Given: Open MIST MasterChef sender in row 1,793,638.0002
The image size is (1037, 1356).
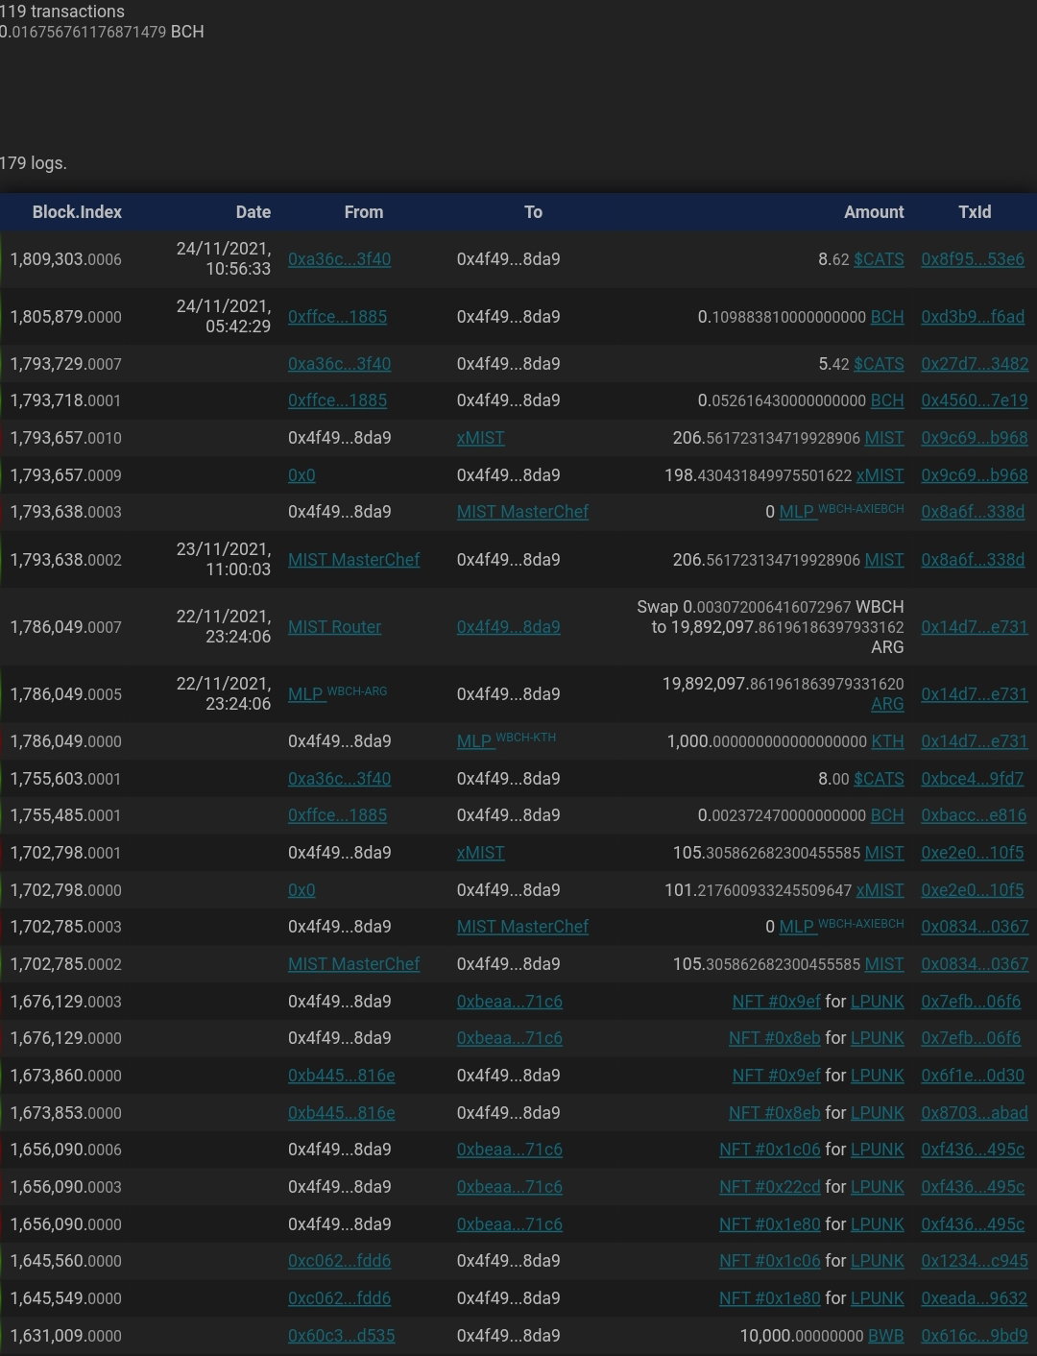Looking at the screenshot, I should [353, 560].
